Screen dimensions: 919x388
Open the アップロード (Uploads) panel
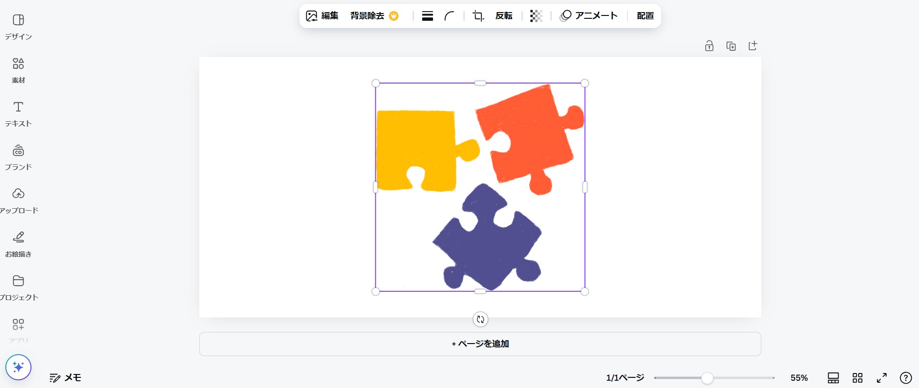(18, 201)
